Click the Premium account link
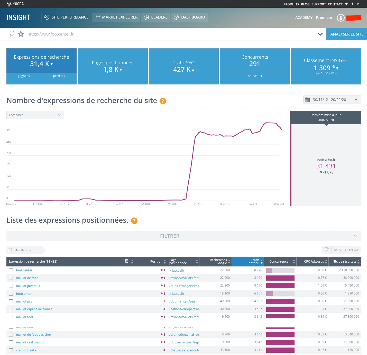The height and width of the screenshot is (355, 367). click(x=324, y=18)
